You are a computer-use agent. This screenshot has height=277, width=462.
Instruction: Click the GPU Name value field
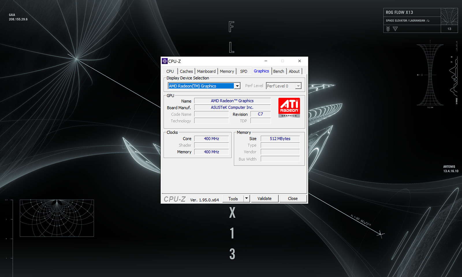[232, 101]
